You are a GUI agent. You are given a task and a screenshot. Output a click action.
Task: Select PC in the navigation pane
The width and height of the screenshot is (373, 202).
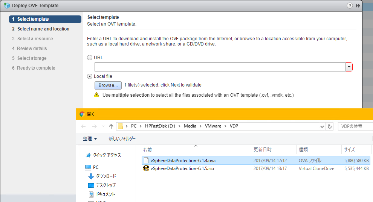coord(96,167)
